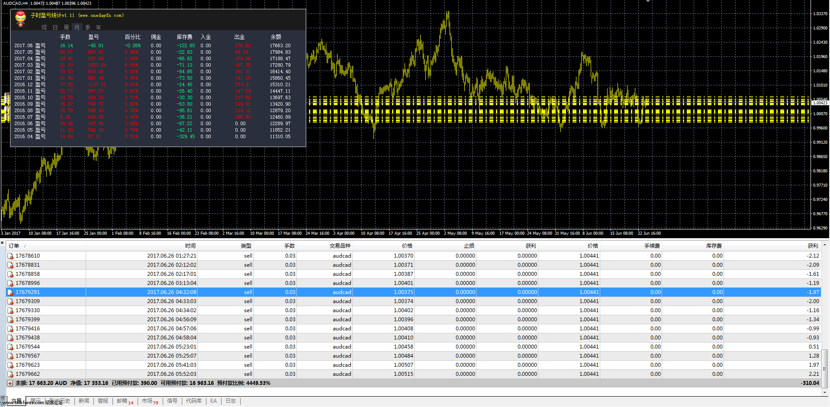
Task: Open the 新闻 terminal tab
Action: pyautogui.click(x=84, y=401)
